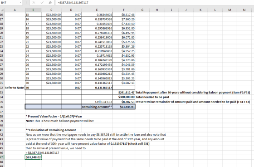Click cell with $300,000.00
The image size is (254, 167).
coord(124,97)
